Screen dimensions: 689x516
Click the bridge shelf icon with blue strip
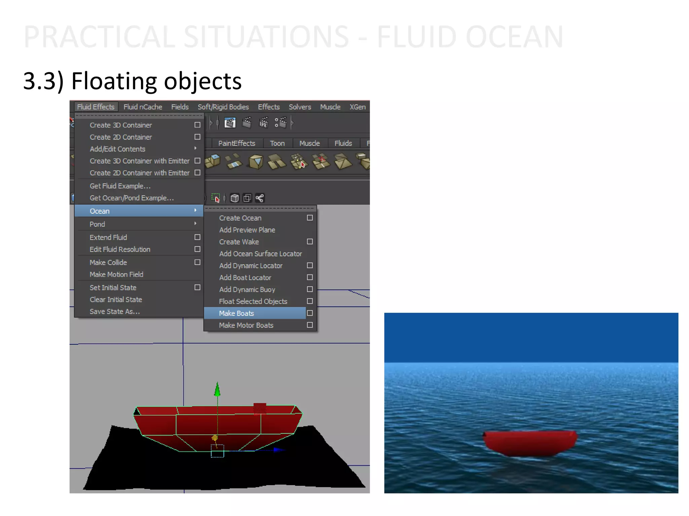(x=234, y=161)
